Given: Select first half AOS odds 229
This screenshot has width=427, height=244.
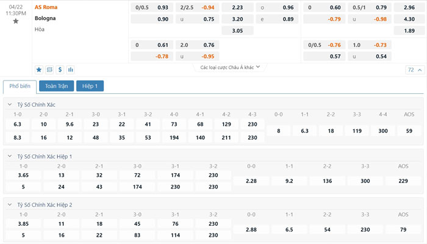Looking at the screenshot, I should [x=403, y=181].
